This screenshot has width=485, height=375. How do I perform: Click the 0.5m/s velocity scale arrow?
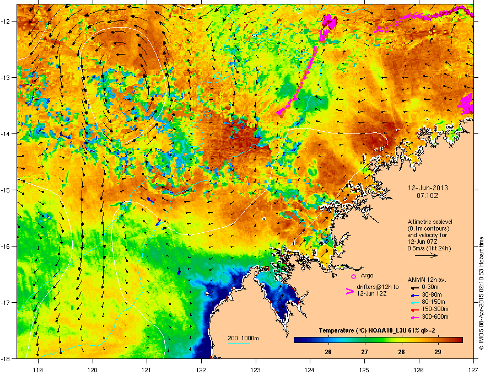[x=426, y=255]
